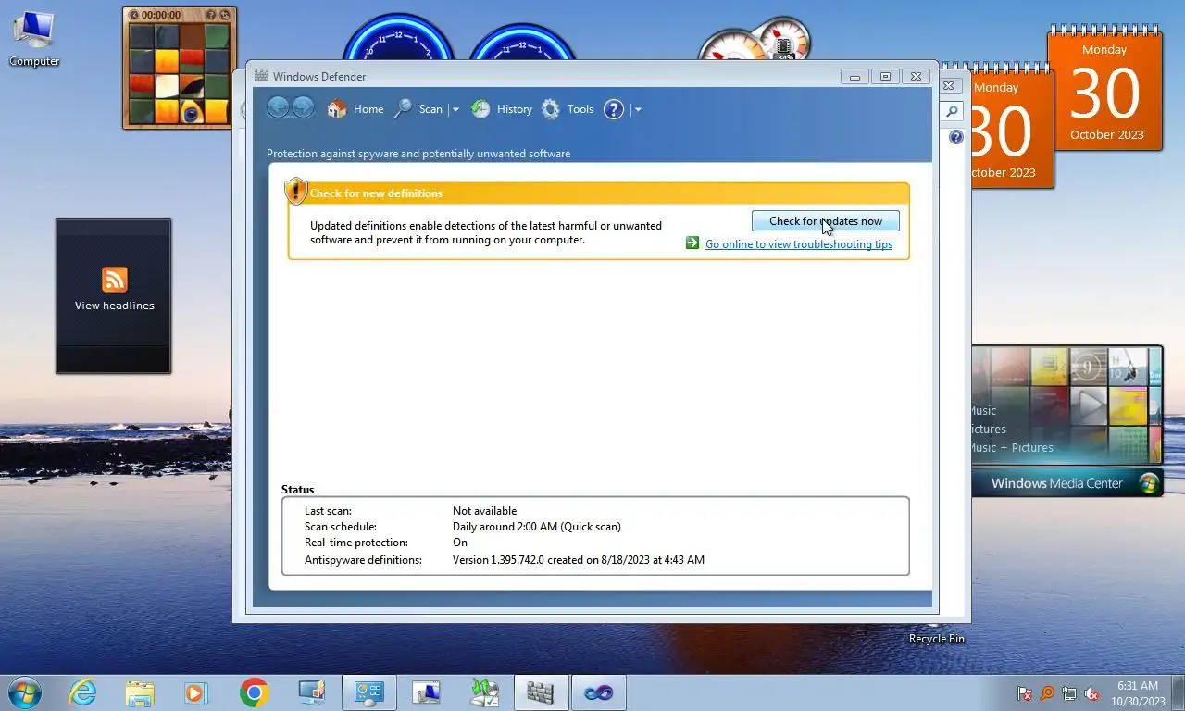Select the Antispyware definitions version text
Viewport: 1185px width, 711px height.
coord(579,560)
